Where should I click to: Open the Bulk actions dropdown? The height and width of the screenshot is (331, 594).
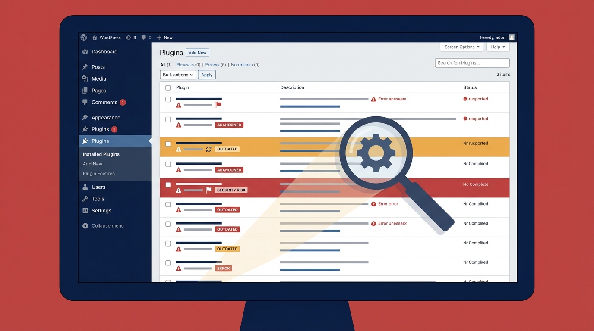[177, 75]
